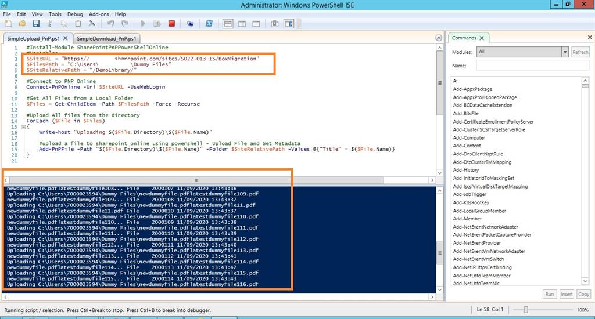Select Add-AppxPackage in the commands list
The height and width of the screenshot is (319, 595).
click(472, 89)
